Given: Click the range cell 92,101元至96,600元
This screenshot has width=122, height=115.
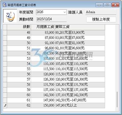Looking at the screenshot, I should pyautogui.click(x=80, y=48).
